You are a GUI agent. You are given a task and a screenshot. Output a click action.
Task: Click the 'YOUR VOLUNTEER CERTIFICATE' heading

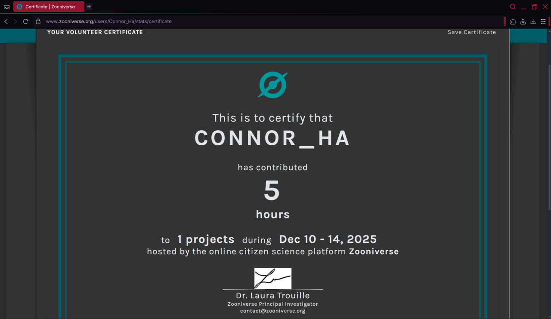pos(95,32)
